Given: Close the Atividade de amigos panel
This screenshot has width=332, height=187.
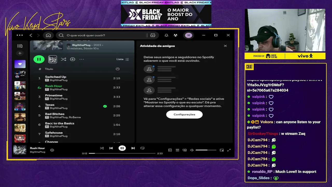Looking at the screenshot, I should [225, 46].
